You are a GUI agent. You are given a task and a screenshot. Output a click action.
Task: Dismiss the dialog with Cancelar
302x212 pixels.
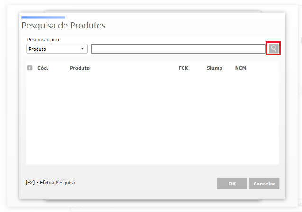click(264, 184)
